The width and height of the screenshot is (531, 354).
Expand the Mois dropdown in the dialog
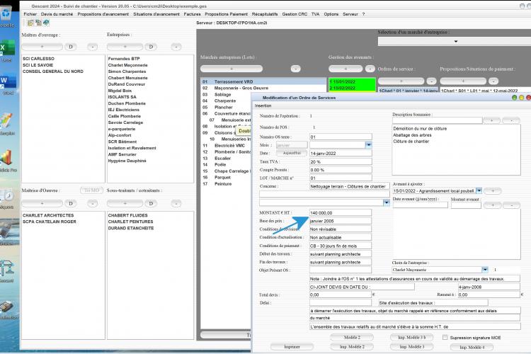click(x=368, y=145)
